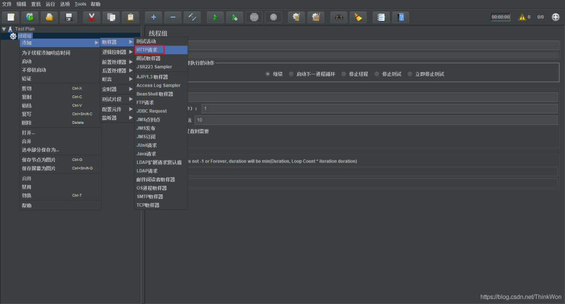This screenshot has width=565, height=304.
Task: Choose Access Log Sampler entry
Action: coord(161,86)
